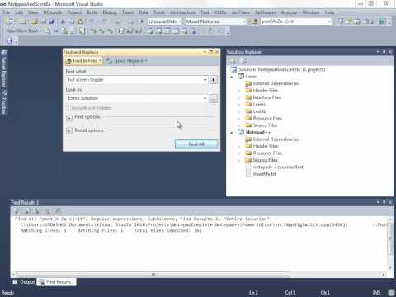The width and height of the screenshot is (396, 297).
Task: Collapse the Notepad++ project node
Action: pyautogui.click(x=232, y=133)
